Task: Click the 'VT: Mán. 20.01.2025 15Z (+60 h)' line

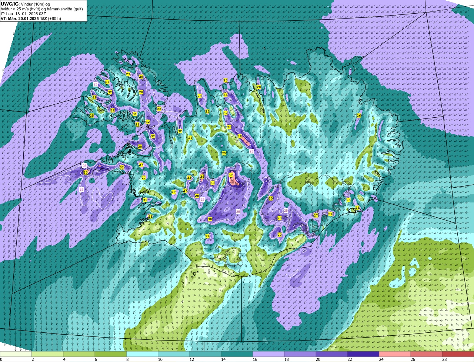Action: pyautogui.click(x=31, y=19)
